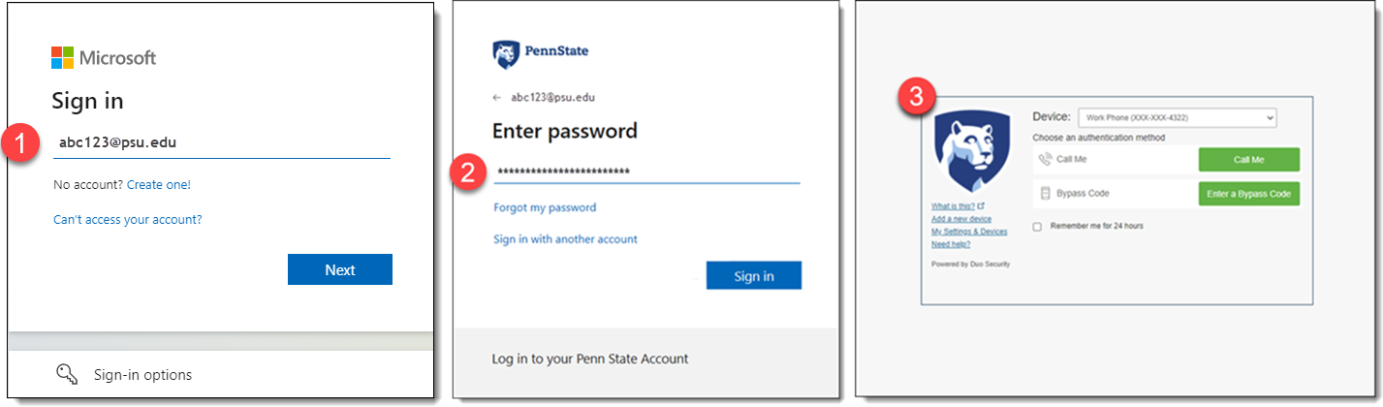Focus the email field with abc123@psu.edu

pyautogui.click(x=222, y=142)
